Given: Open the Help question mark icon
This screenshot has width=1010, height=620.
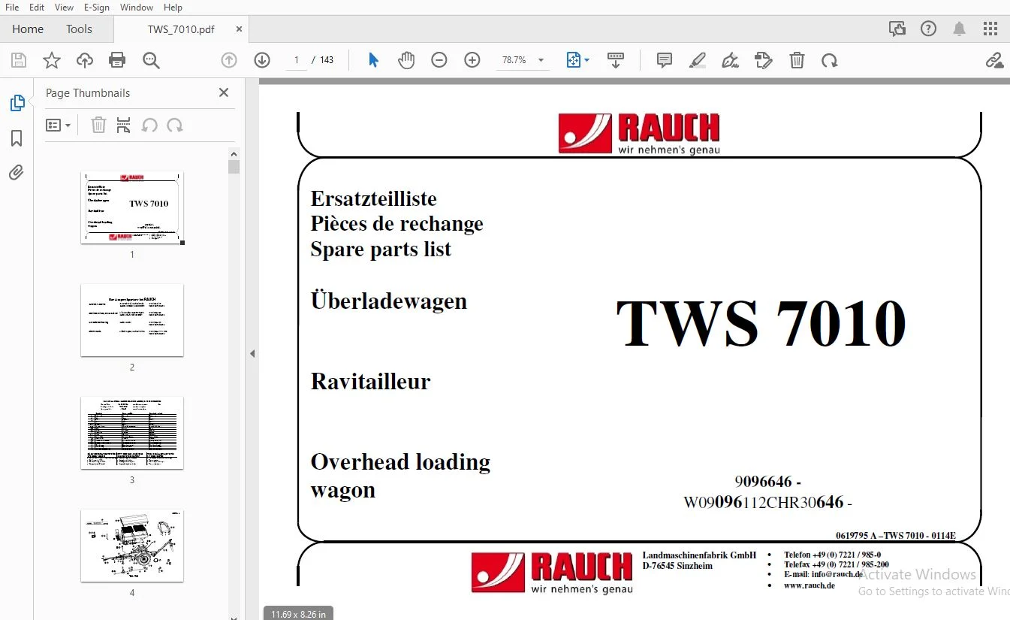Looking at the screenshot, I should click(928, 29).
